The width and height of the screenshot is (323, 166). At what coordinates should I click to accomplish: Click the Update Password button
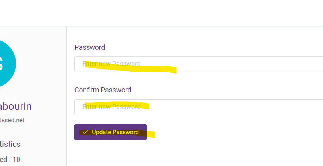pos(111,132)
